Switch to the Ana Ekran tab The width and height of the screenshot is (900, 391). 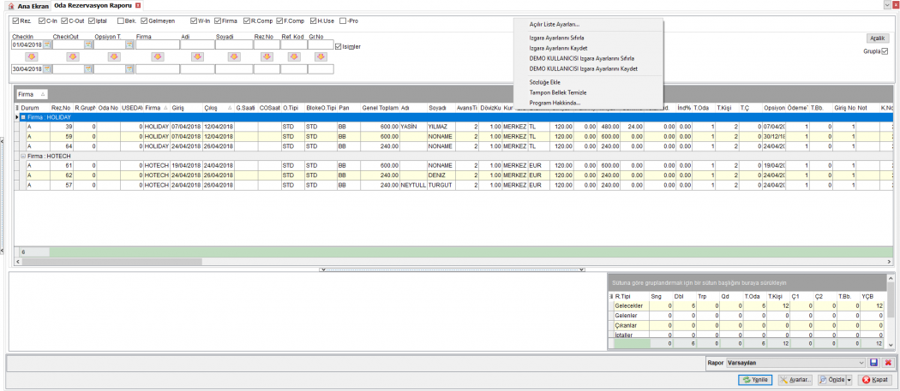coord(27,5)
